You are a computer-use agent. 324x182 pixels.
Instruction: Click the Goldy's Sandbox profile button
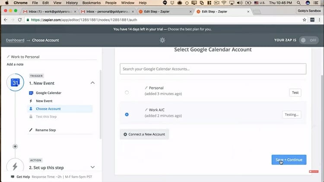click(309, 11)
